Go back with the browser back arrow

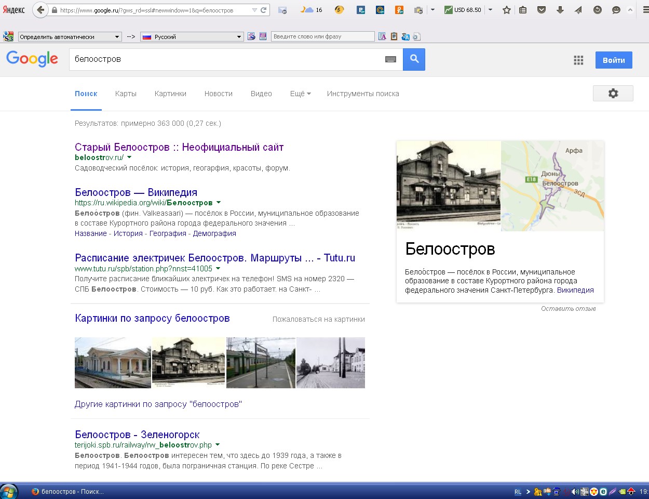click(x=40, y=10)
